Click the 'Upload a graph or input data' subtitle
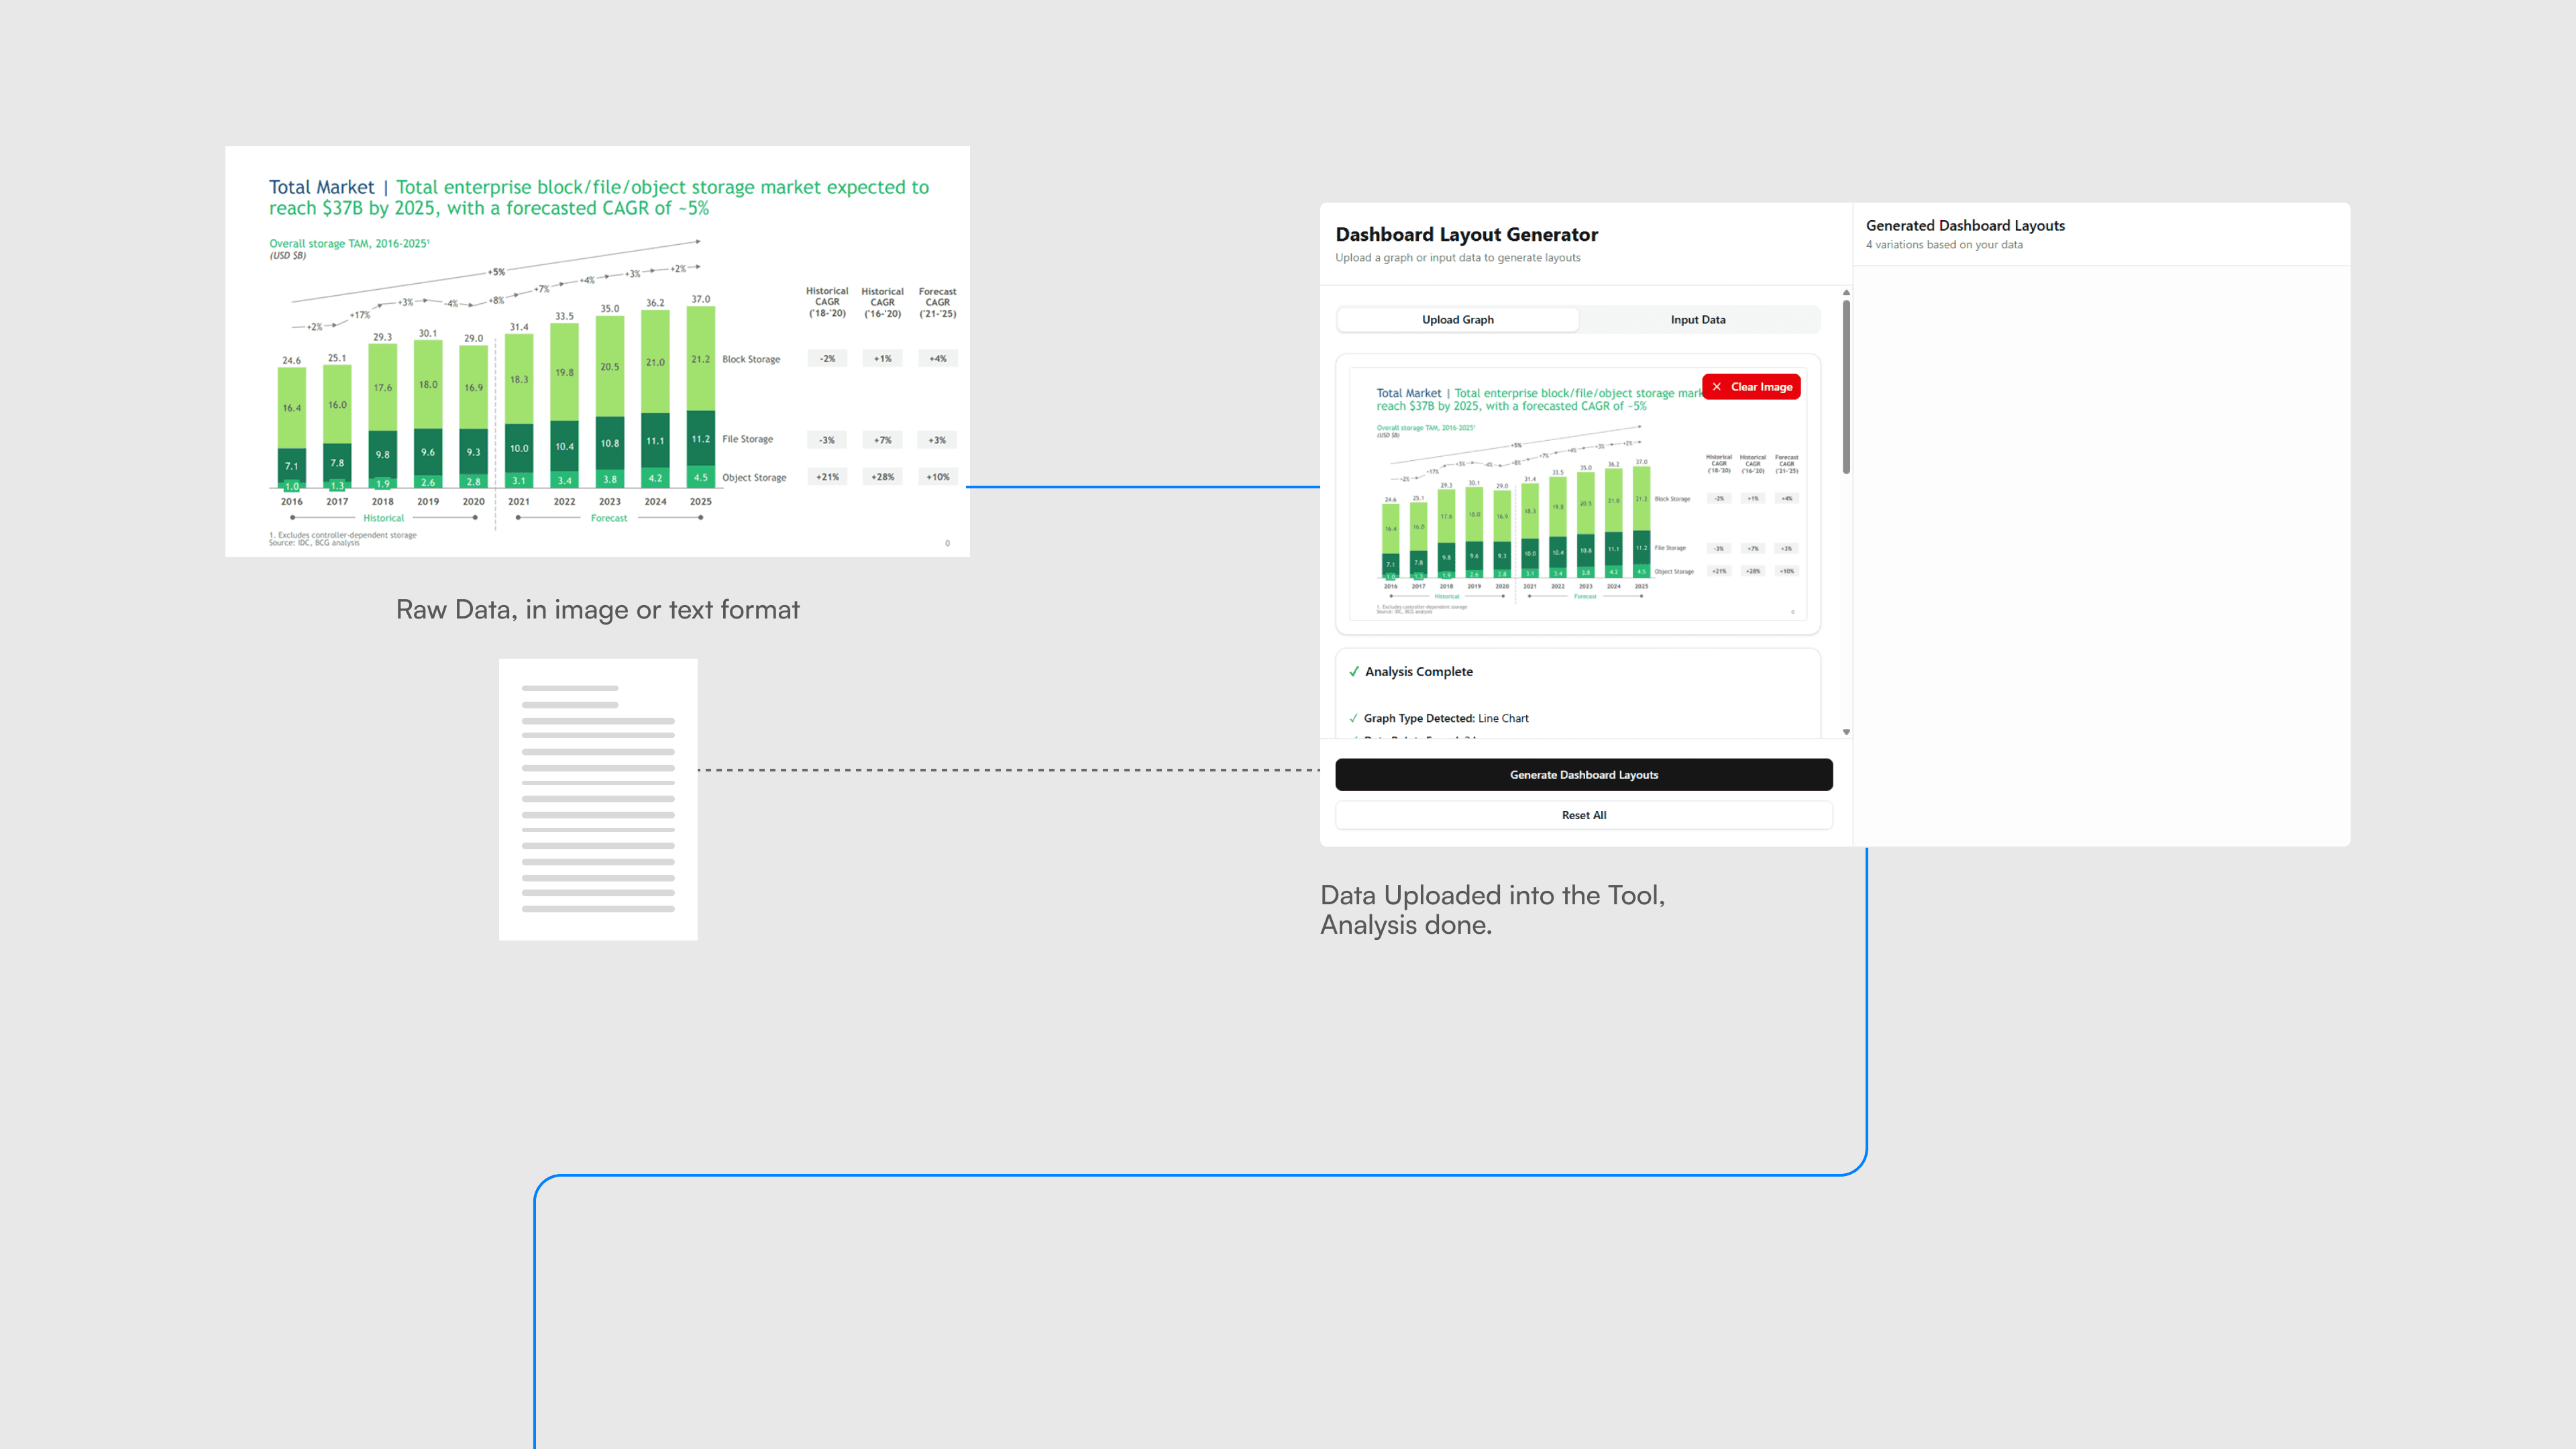The height and width of the screenshot is (1449, 2576). point(1457,258)
